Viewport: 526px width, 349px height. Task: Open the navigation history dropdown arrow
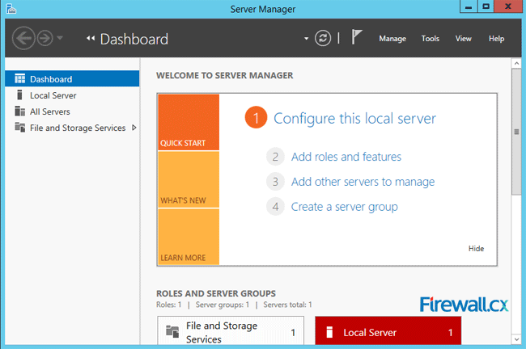coord(61,39)
